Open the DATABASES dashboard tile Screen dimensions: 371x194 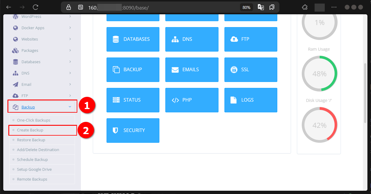[x=133, y=39]
